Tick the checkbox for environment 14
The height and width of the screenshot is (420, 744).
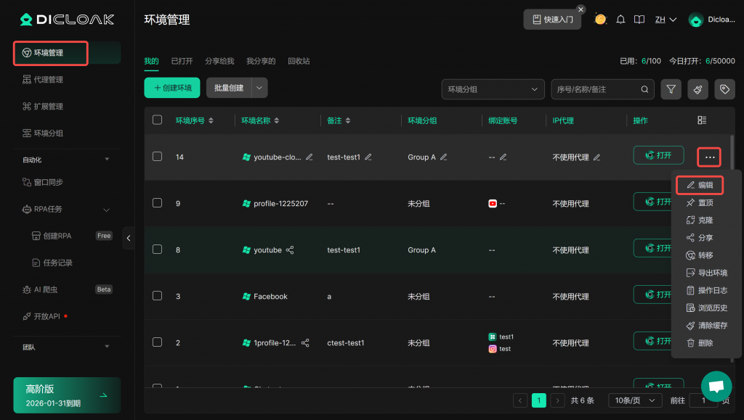157,157
